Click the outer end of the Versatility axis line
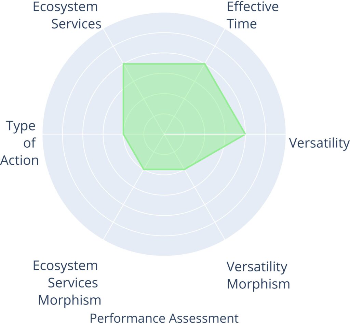 coord(285,134)
